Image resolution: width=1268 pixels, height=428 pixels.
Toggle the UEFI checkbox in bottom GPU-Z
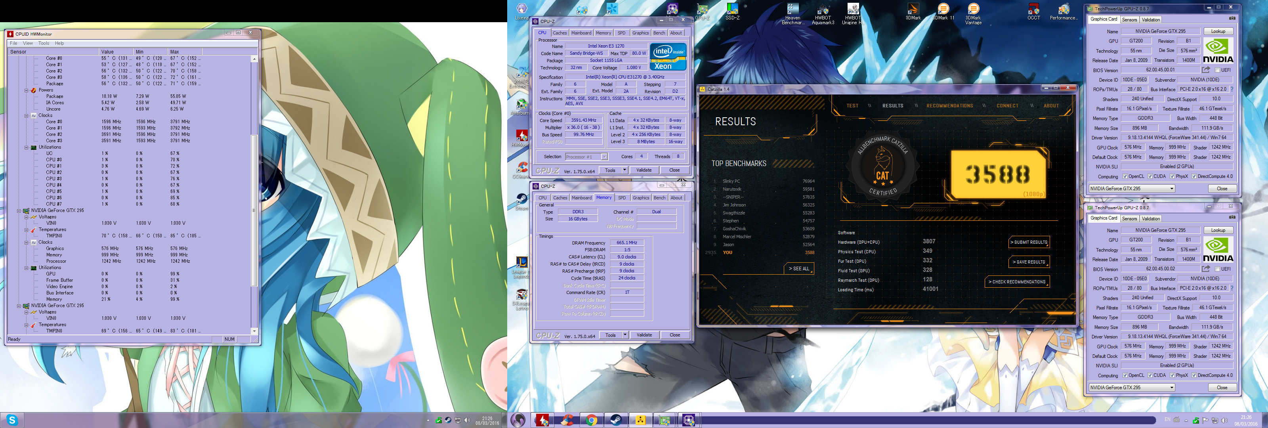point(1217,269)
